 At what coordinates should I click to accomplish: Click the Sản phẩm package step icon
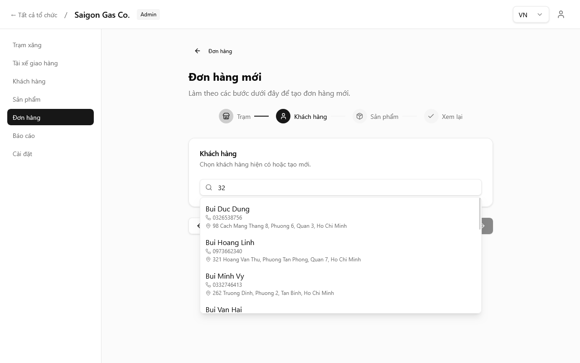359,116
